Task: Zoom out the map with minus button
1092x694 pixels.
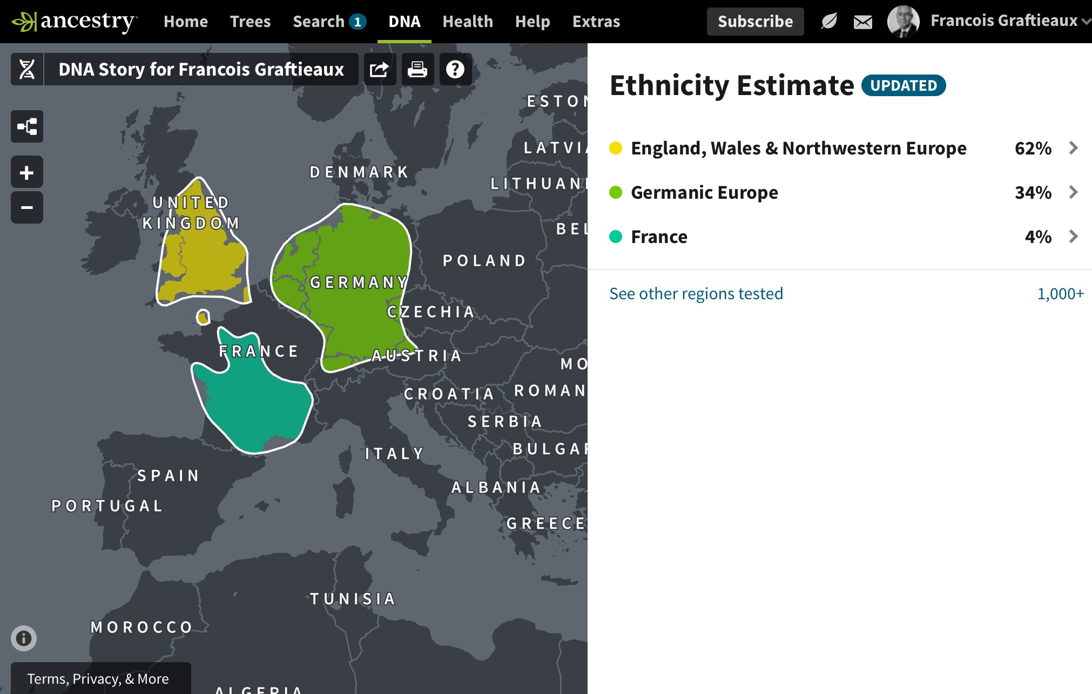Action: pos(27,207)
